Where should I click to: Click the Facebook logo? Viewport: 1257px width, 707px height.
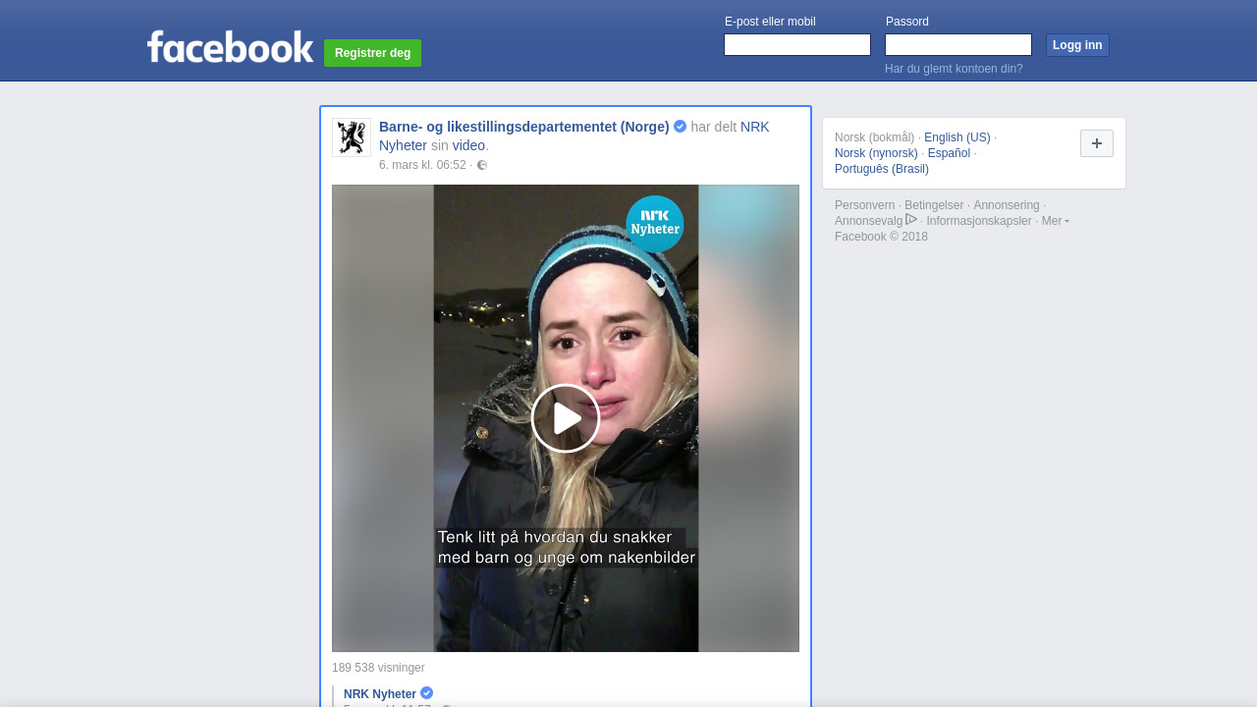(230, 46)
